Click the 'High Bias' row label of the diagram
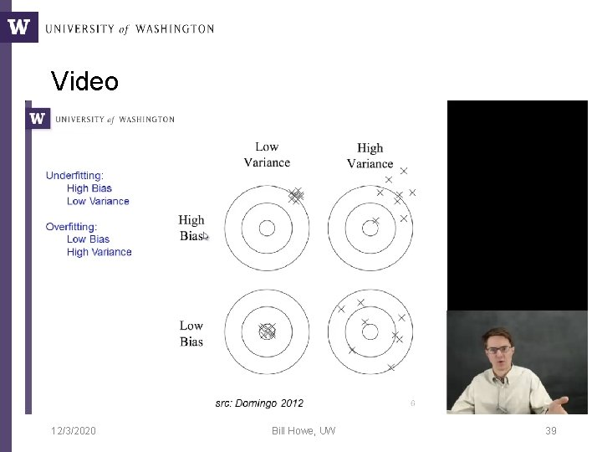602x452 pixels. pos(191,228)
